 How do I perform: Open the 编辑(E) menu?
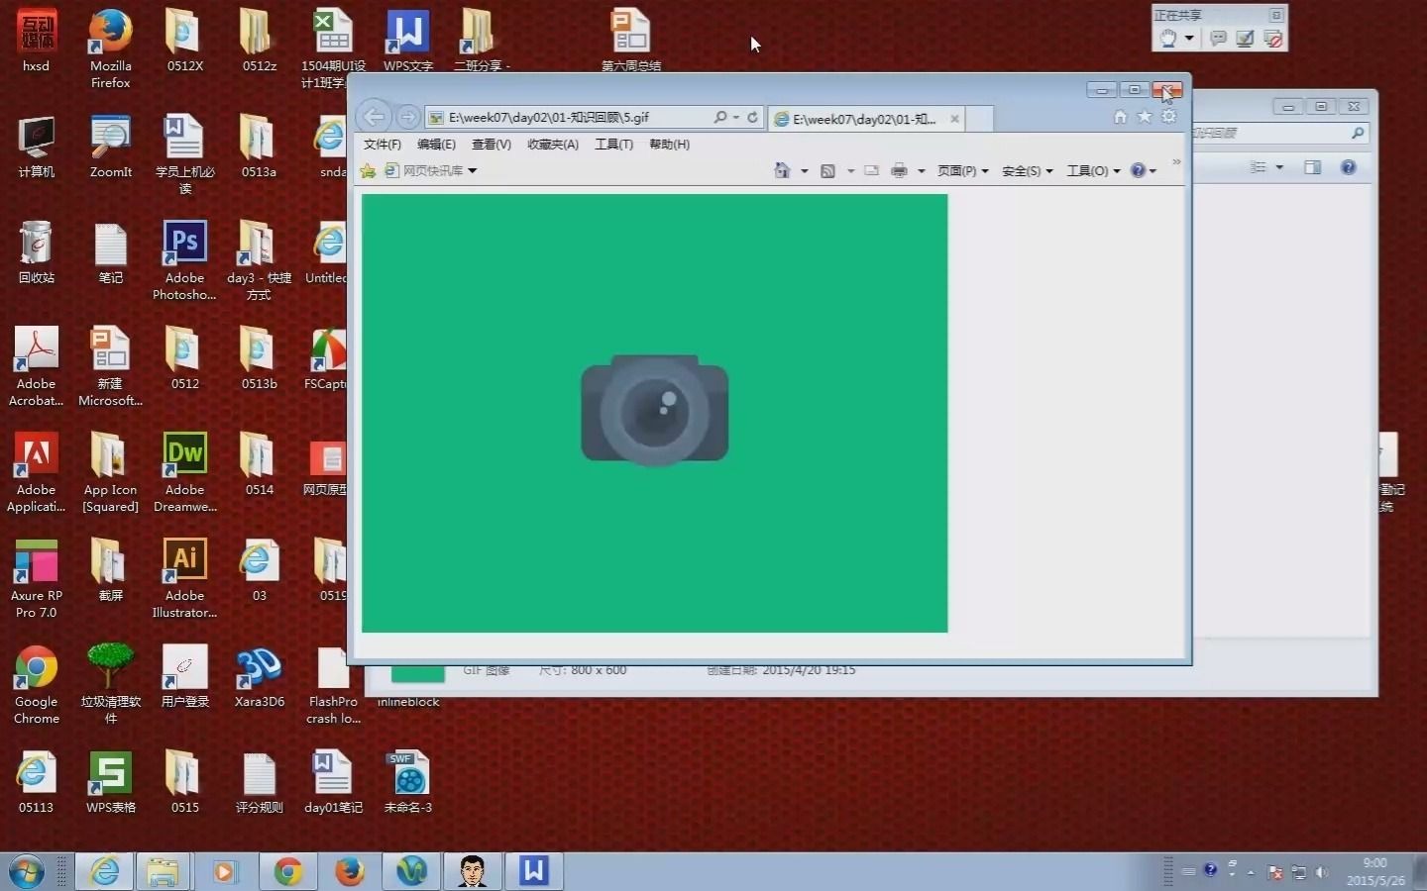point(436,145)
